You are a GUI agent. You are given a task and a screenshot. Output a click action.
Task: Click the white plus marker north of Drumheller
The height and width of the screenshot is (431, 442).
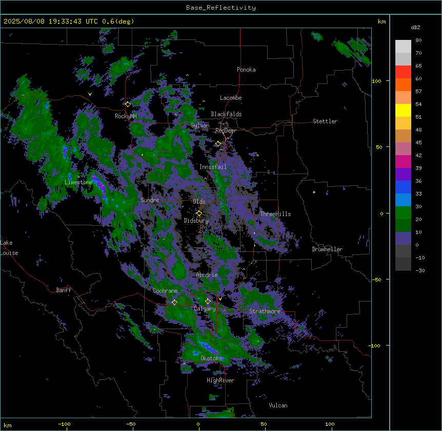point(314,192)
